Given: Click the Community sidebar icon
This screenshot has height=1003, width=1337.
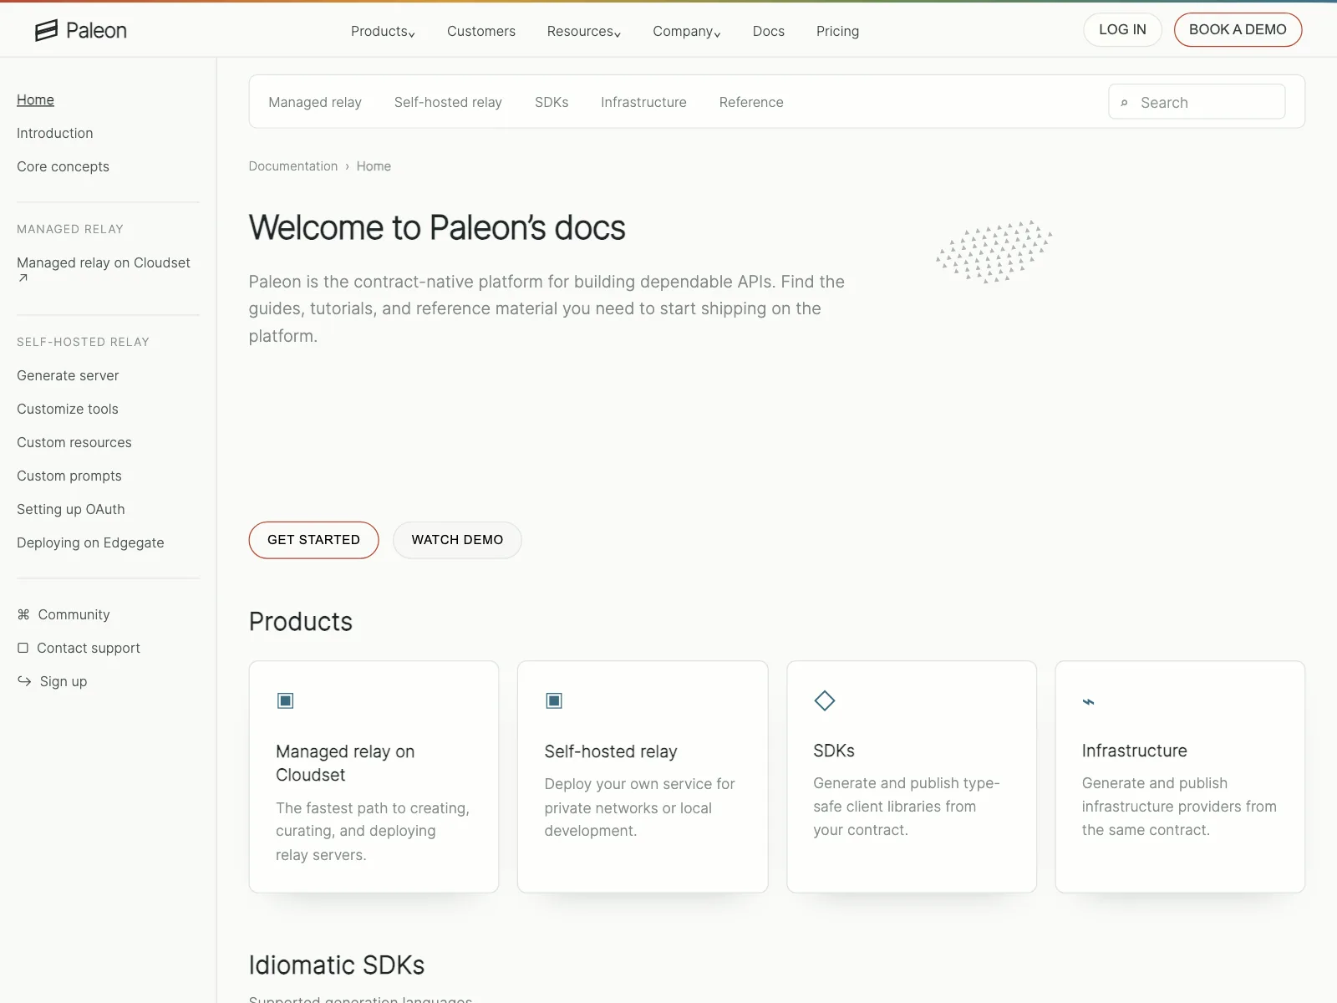Looking at the screenshot, I should 23,614.
